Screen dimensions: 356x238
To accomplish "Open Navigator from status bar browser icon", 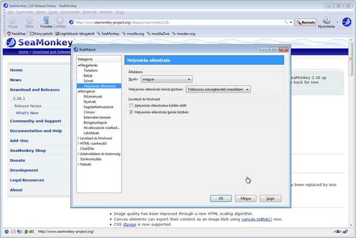I will pos(6,231).
